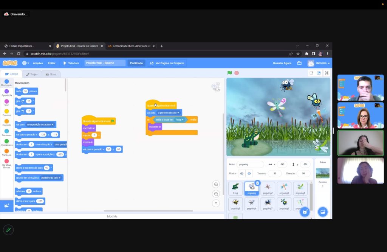Viewport: 387px width, 252px height.
Task: Hide the sprite with crossed-eye icon
Action: tap(249, 173)
